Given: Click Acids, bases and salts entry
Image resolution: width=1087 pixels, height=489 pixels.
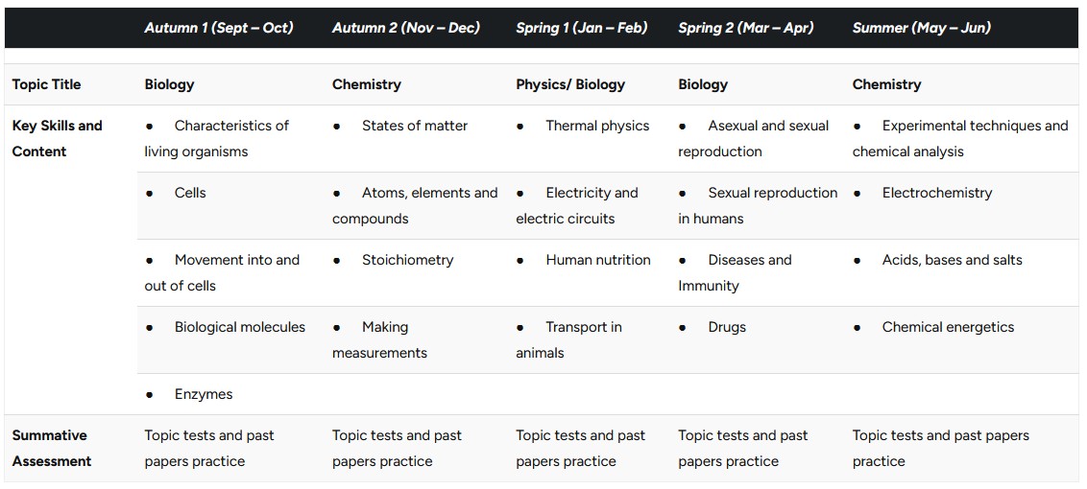Looking at the screenshot, I should click(x=953, y=260).
